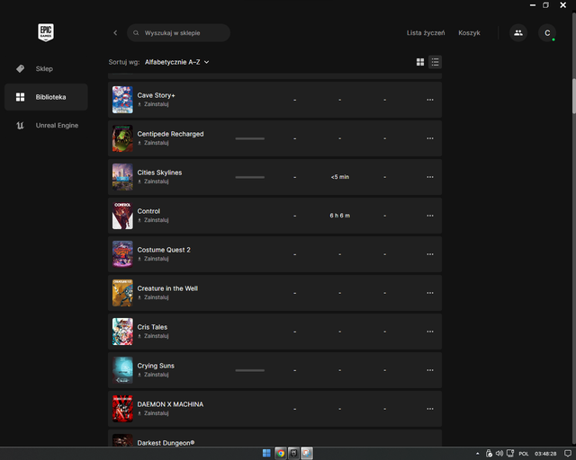This screenshot has width=576, height=460.
Task: Open Unreal Engine section
Action: point(46,126)
